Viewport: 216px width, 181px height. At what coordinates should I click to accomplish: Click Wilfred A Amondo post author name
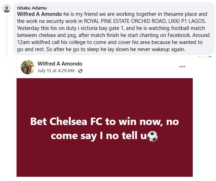(x=60, y=64)
